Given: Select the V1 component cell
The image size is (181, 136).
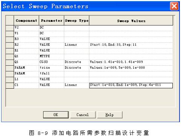Looking at the screenshot, I should (26, 33).
